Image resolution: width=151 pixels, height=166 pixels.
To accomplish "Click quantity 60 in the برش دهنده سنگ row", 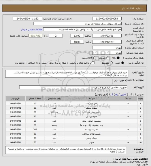I will [x=35, y=112].
